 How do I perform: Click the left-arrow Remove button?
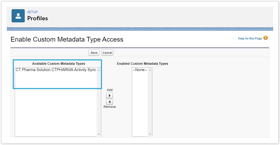click(x=109, y=102)
